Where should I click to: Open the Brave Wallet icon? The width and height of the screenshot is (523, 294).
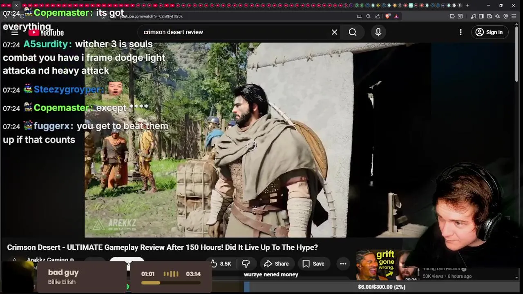coord(489,16)
